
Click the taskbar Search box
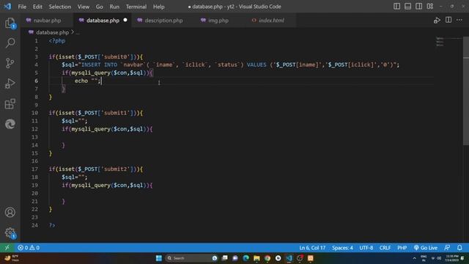(192, 258)
